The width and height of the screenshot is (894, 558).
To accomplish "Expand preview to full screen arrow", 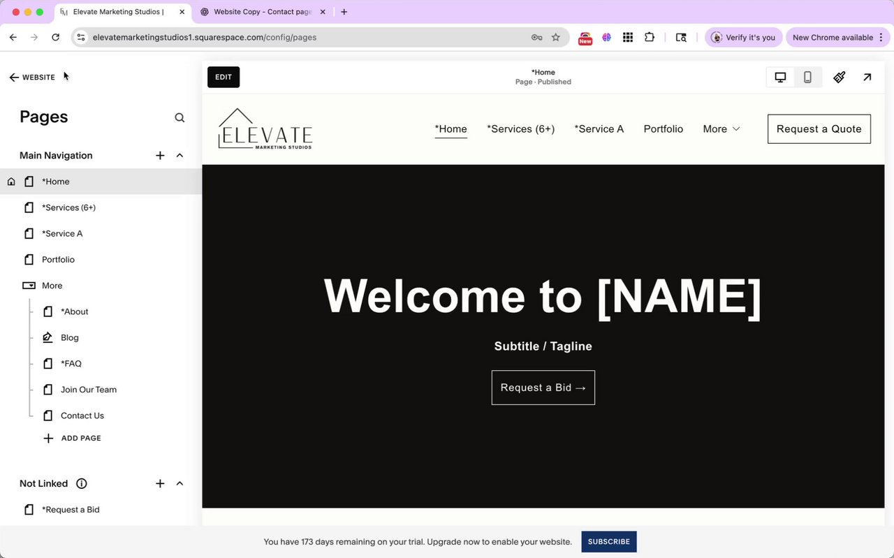I will pyautogui.click(x=867, y=77).
